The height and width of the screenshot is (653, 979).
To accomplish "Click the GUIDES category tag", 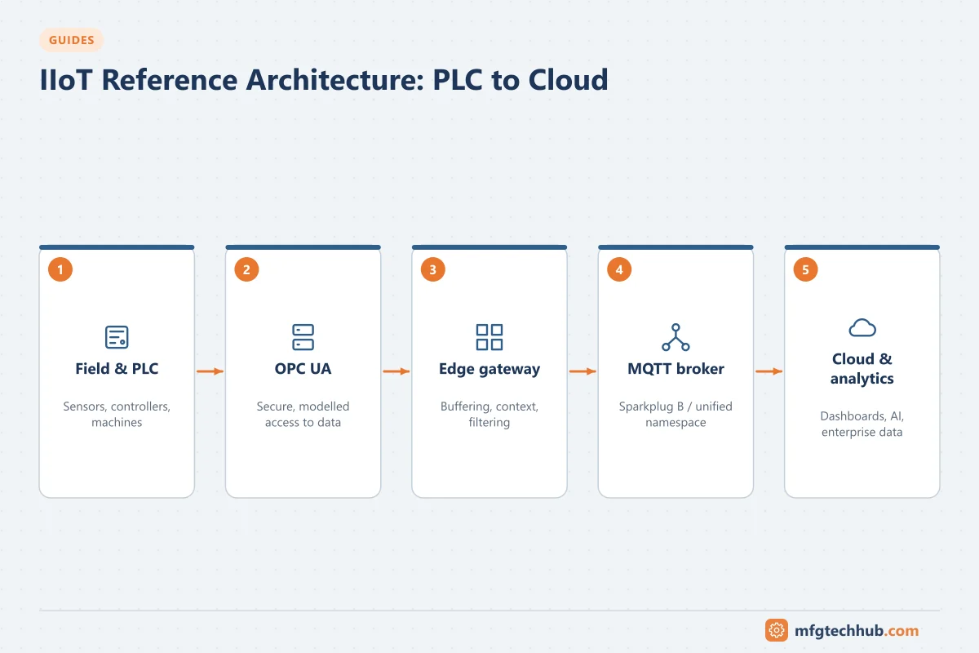I will click(x=71, y=40).
